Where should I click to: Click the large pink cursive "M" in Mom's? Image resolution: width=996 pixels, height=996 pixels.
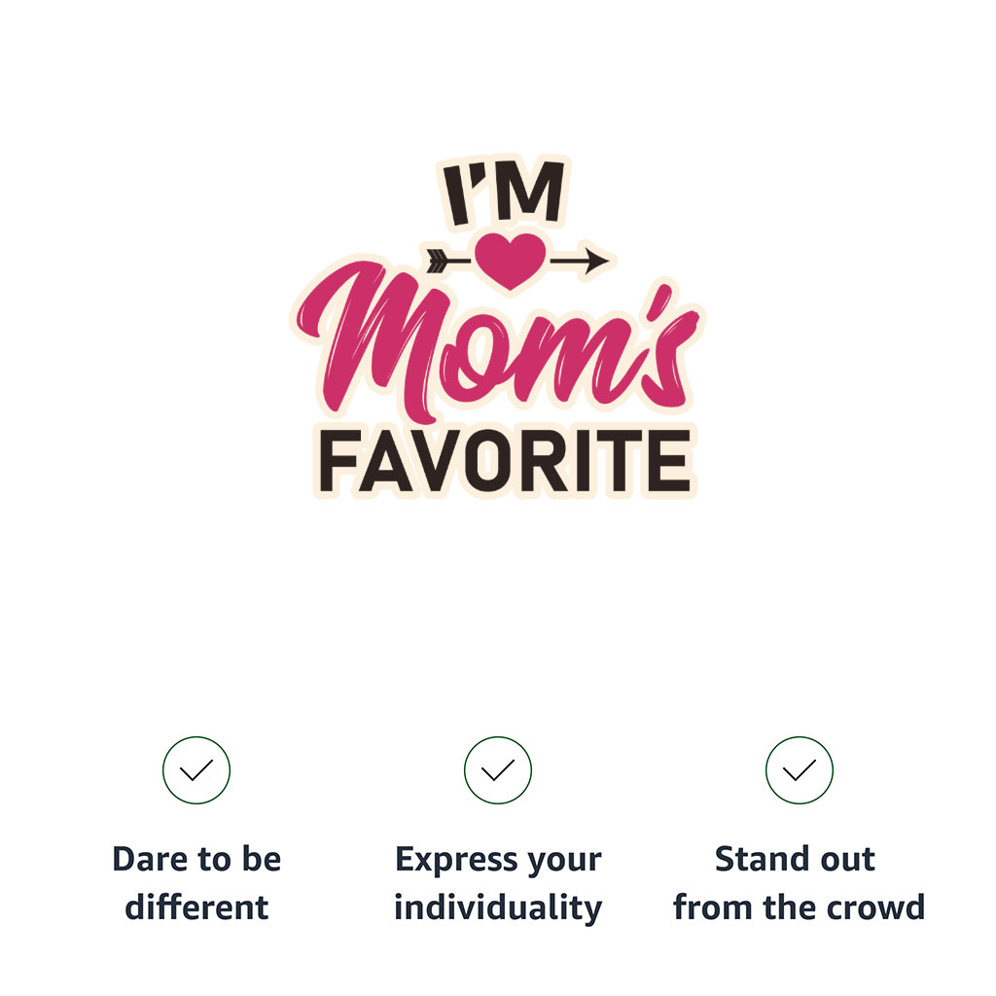[370, 340]
